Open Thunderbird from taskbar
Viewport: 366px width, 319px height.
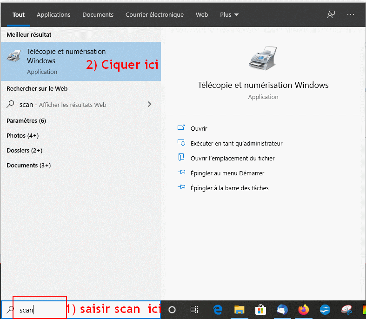point(282,310)
